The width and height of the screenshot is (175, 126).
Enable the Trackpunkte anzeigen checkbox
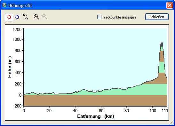click(99, 17)
